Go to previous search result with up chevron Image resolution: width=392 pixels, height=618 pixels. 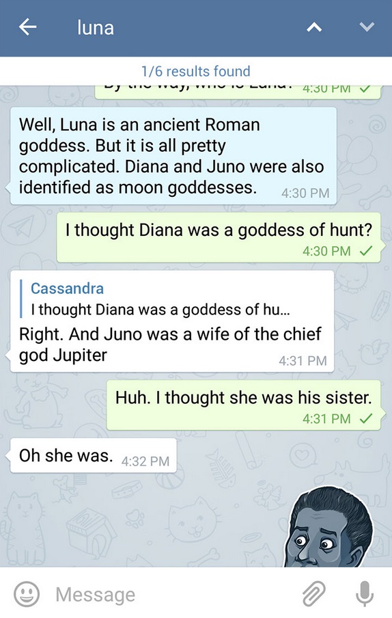[x=314, y=27]
